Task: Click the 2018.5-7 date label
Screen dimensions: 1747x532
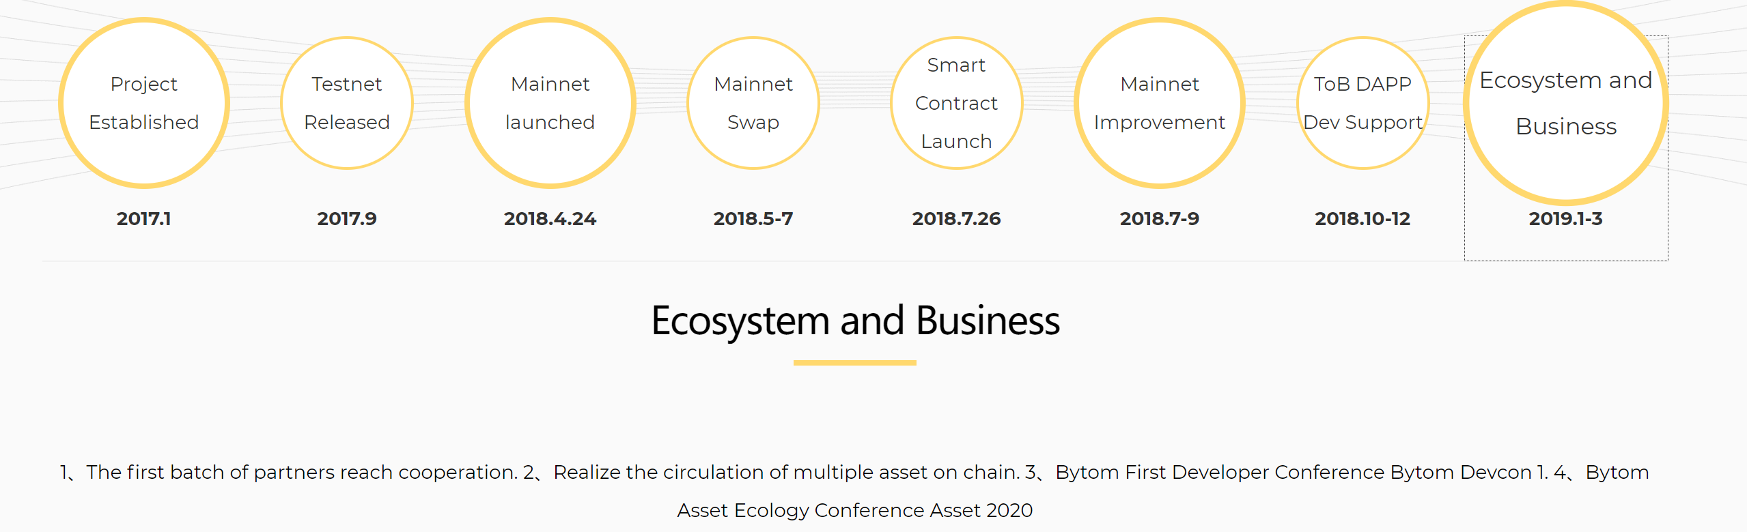Action: pos(753,219)
